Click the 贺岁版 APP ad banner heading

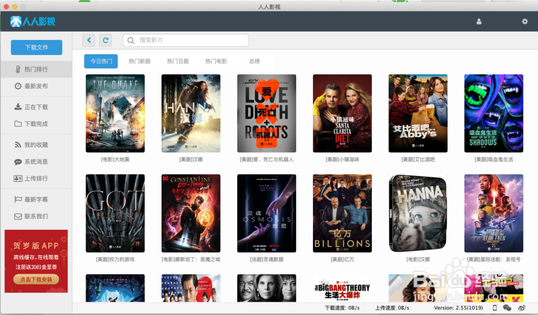[36, 246]
